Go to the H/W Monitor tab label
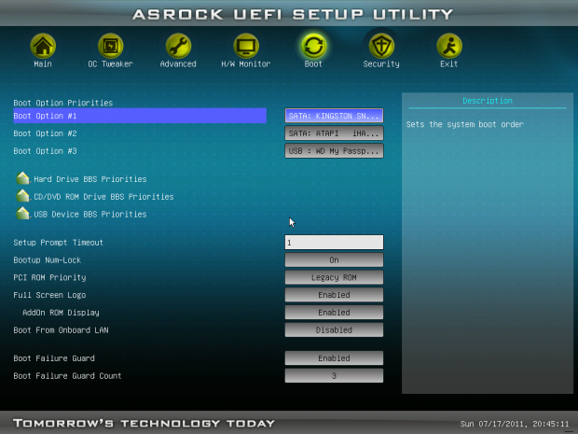Screen dimensions: 578x434 pos(246,63)
